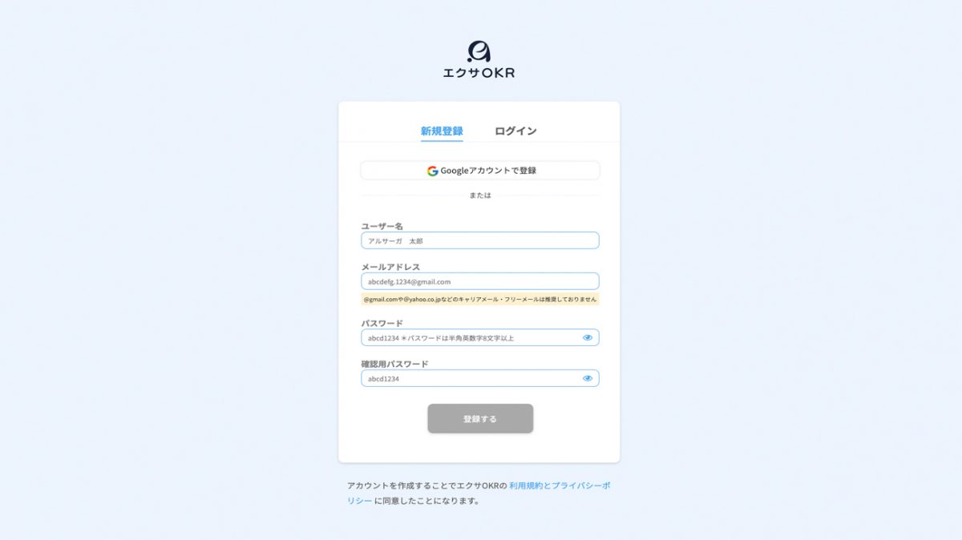
Task: Click the または divider text
Action: pos(480,195)
